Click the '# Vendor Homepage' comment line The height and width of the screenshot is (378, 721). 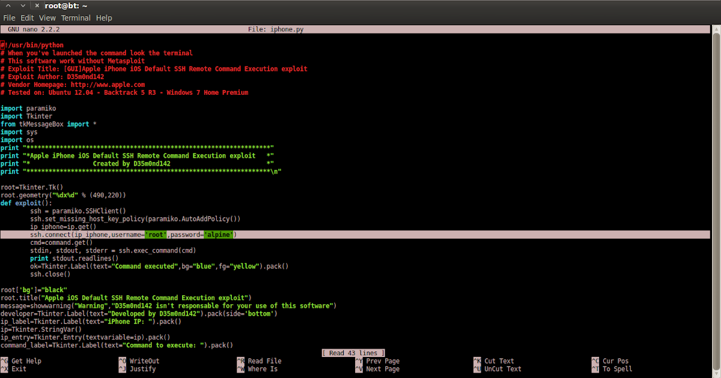click(73, 85)
